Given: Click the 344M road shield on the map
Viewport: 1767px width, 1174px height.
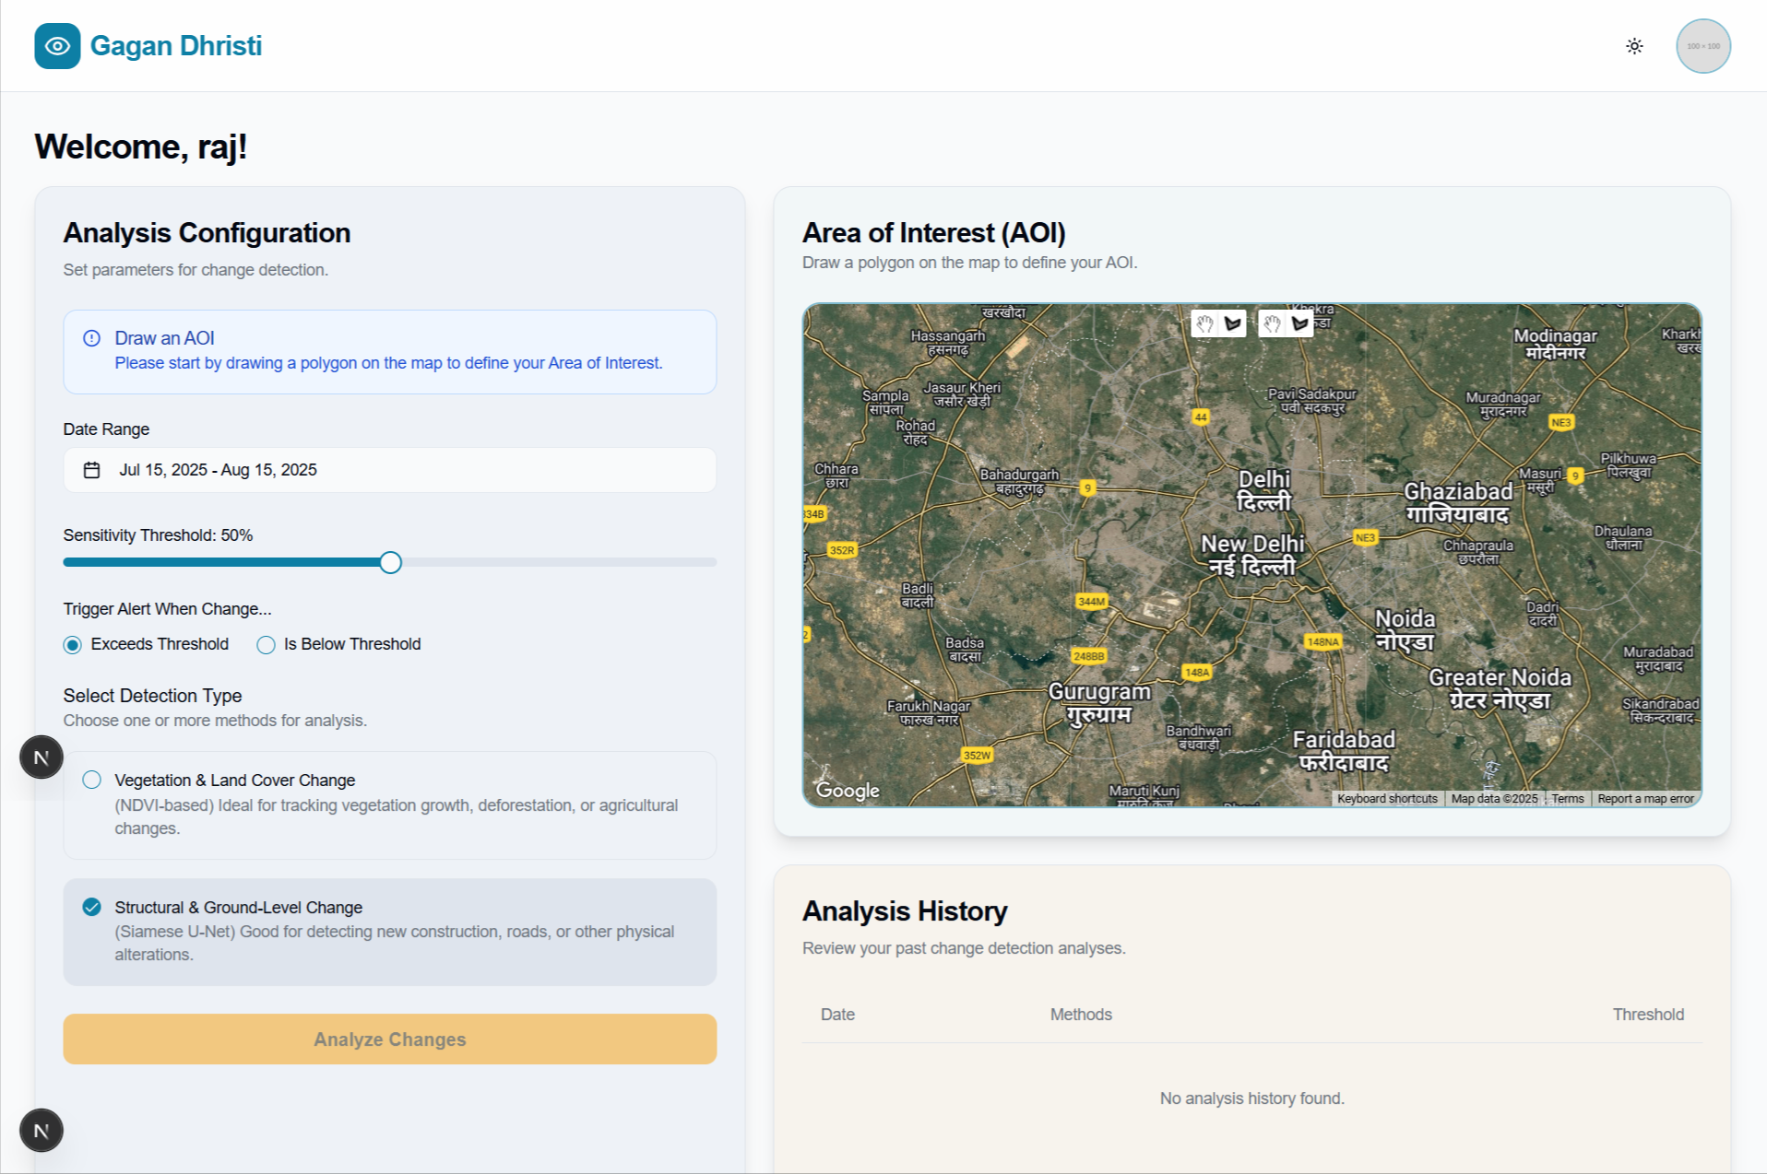Looking at the screenshot, I should pyautogui.click(x=1091, y=602).
